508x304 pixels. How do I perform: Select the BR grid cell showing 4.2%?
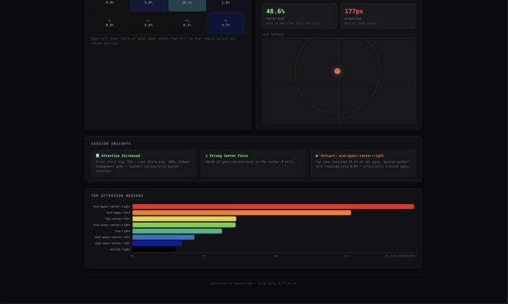pyautogui.click(x=226, y=23)
